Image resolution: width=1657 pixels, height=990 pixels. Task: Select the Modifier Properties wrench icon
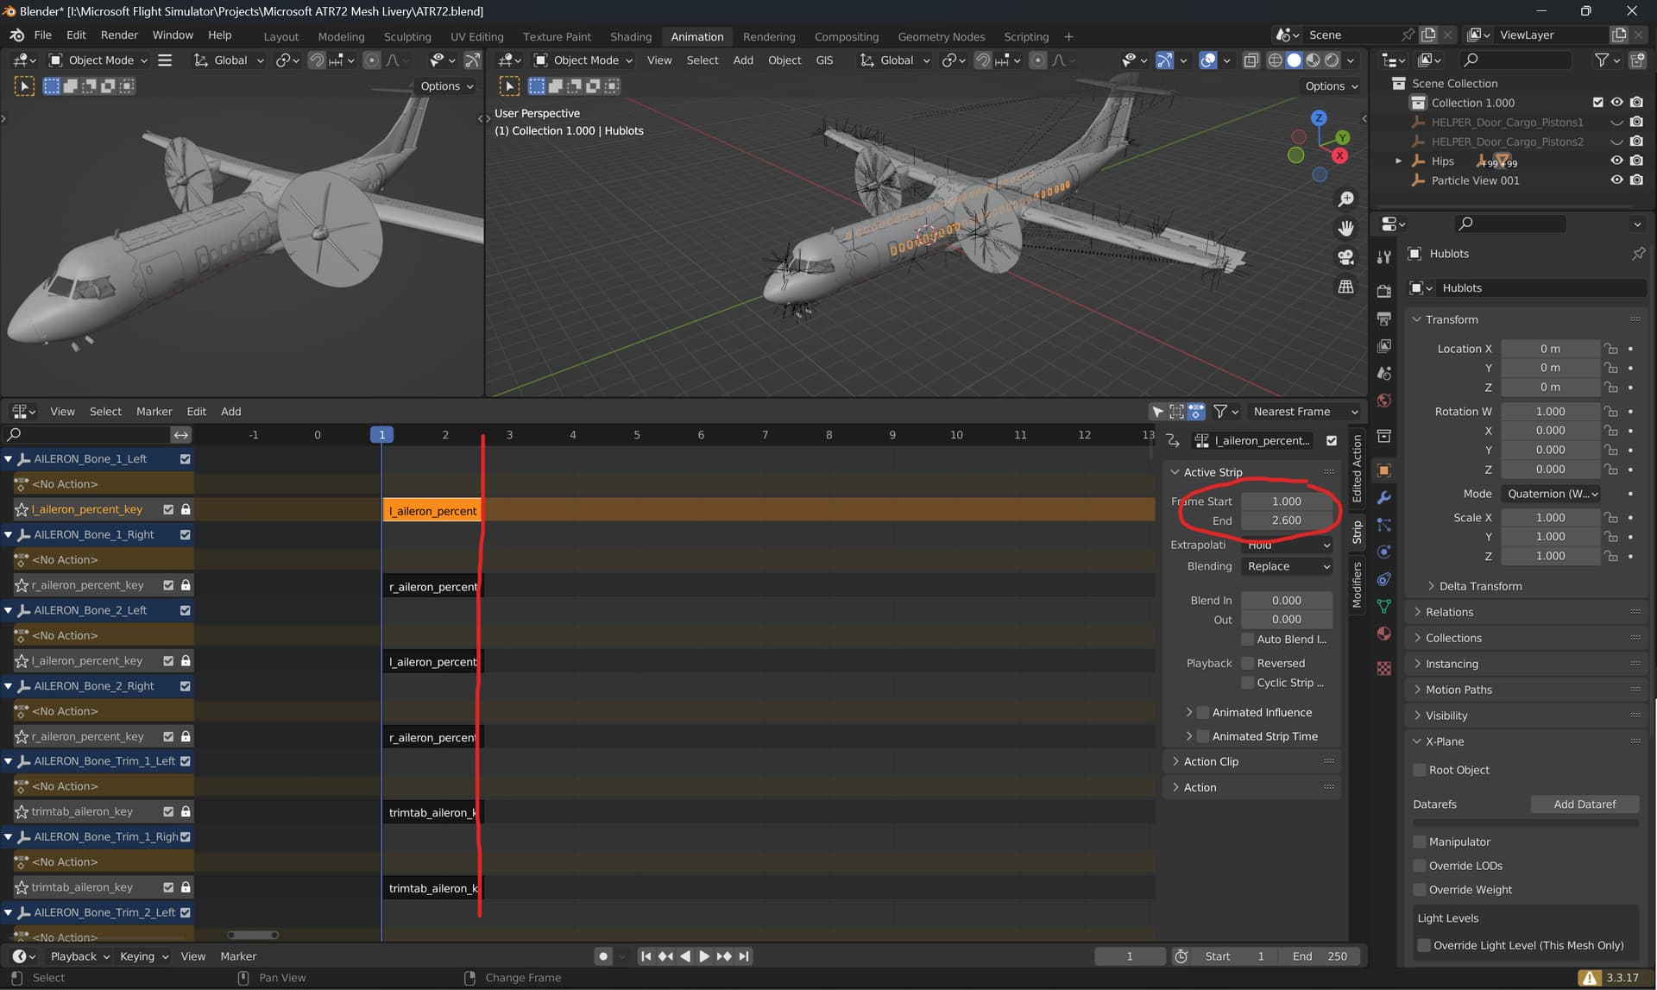tap(1383, 499)
